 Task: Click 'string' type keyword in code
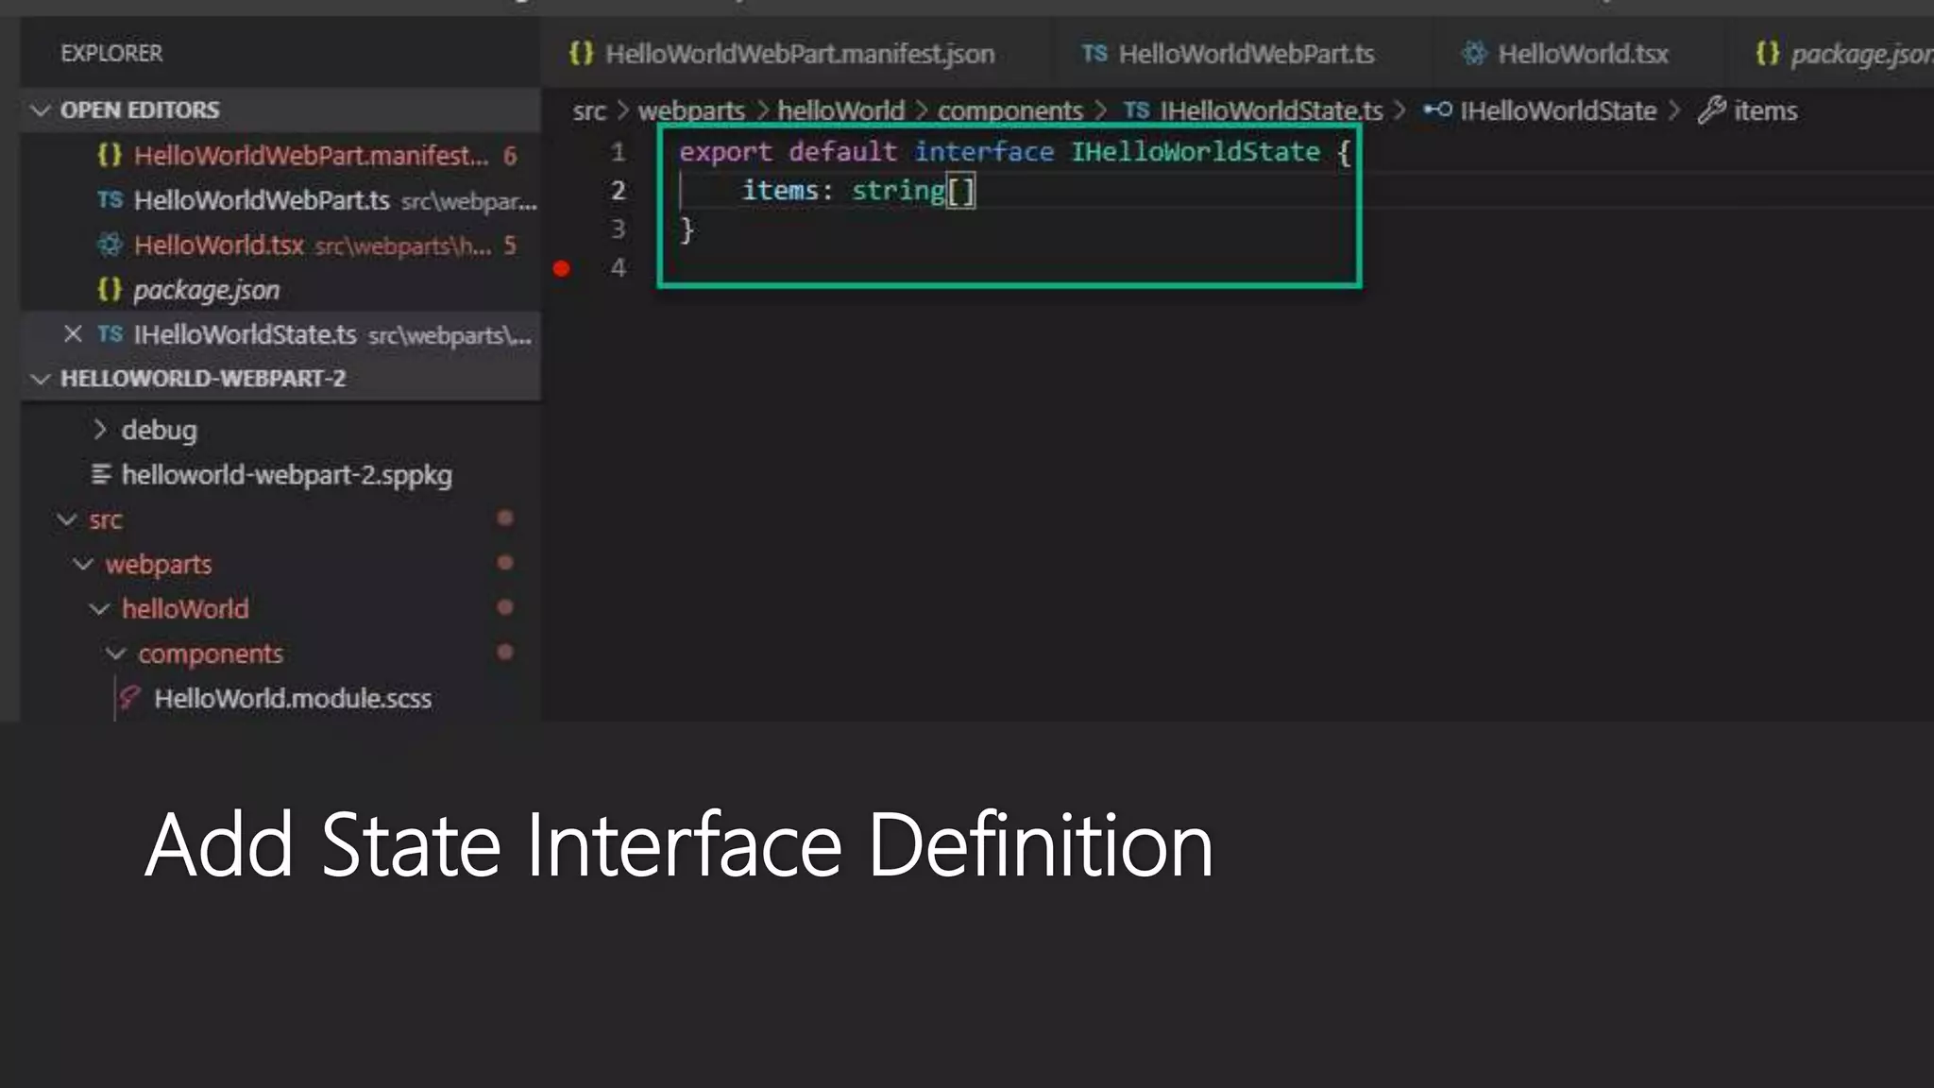point(898,191)
